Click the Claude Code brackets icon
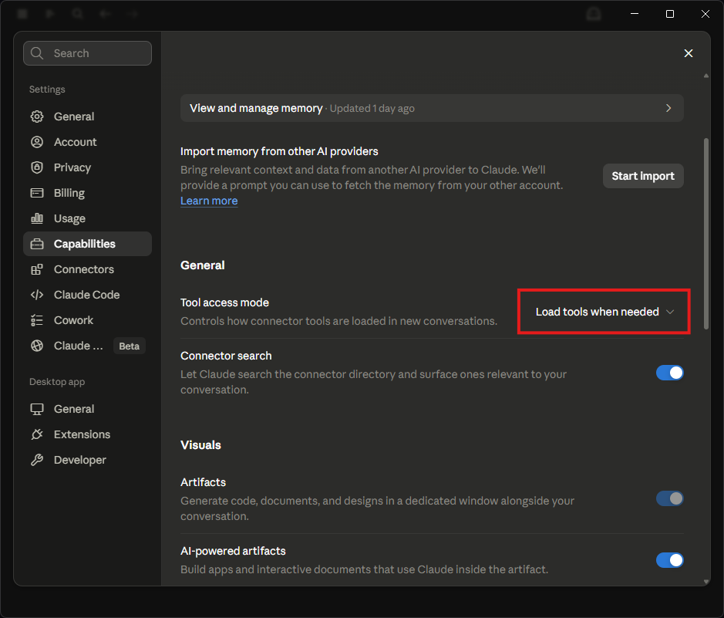The height and width of the screenshot is (618, 724). pos(37,295)
